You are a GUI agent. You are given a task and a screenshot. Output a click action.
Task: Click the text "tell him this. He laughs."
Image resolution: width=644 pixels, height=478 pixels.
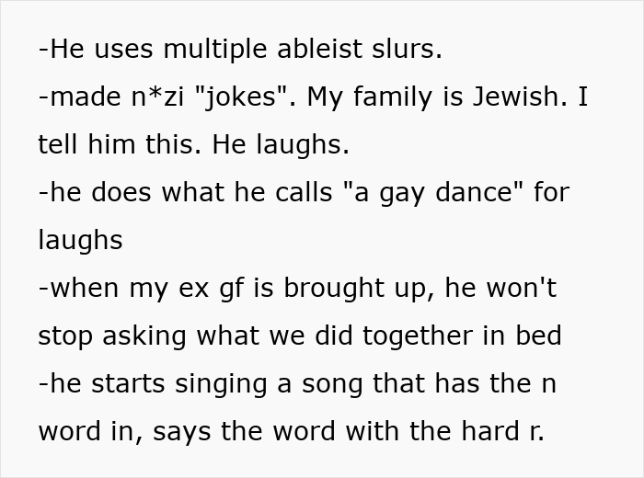193,144
